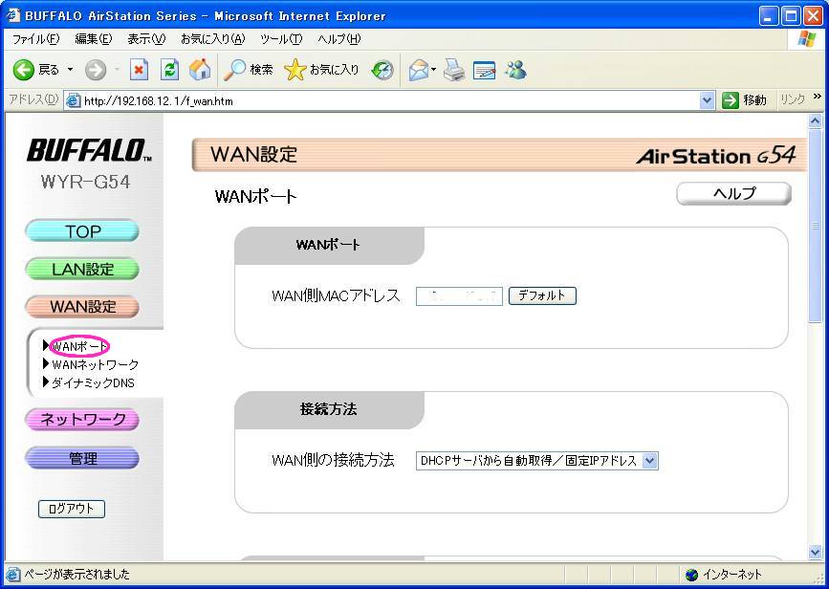The width and height of the screenshot is (829, 589).
Task: Click the WAN側MACアドレス input field
Action: (459, 296)
